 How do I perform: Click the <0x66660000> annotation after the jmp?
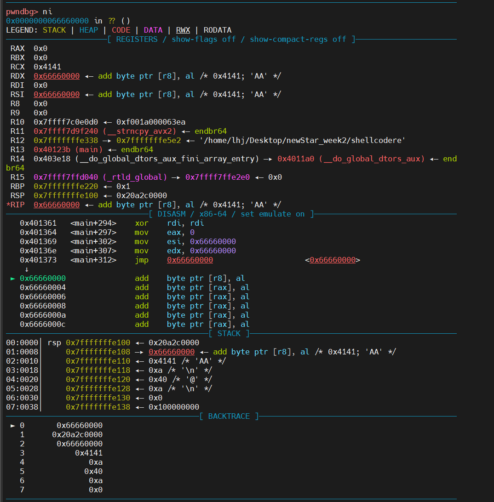coord(333,260)
